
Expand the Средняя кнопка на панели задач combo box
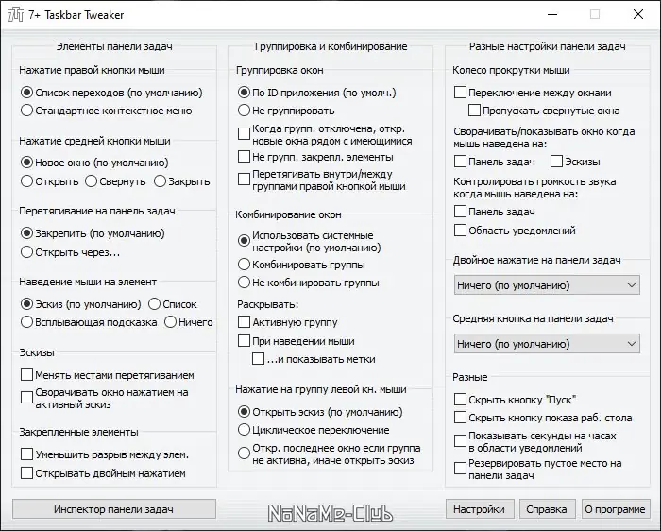547,344
